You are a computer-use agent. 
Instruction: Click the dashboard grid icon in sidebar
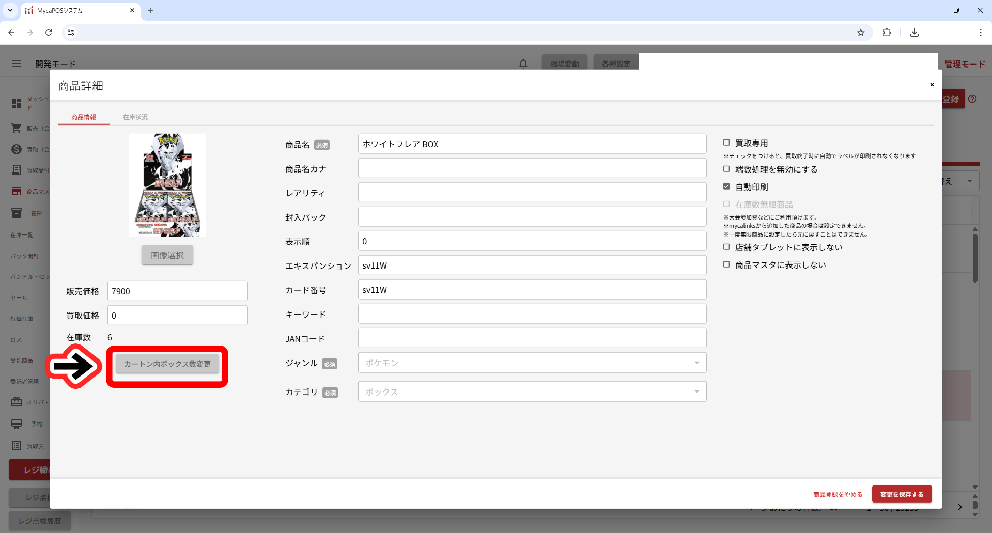(17, 103)
